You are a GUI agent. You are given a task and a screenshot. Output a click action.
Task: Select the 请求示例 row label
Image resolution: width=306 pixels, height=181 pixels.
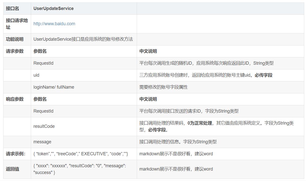[16, 154]
